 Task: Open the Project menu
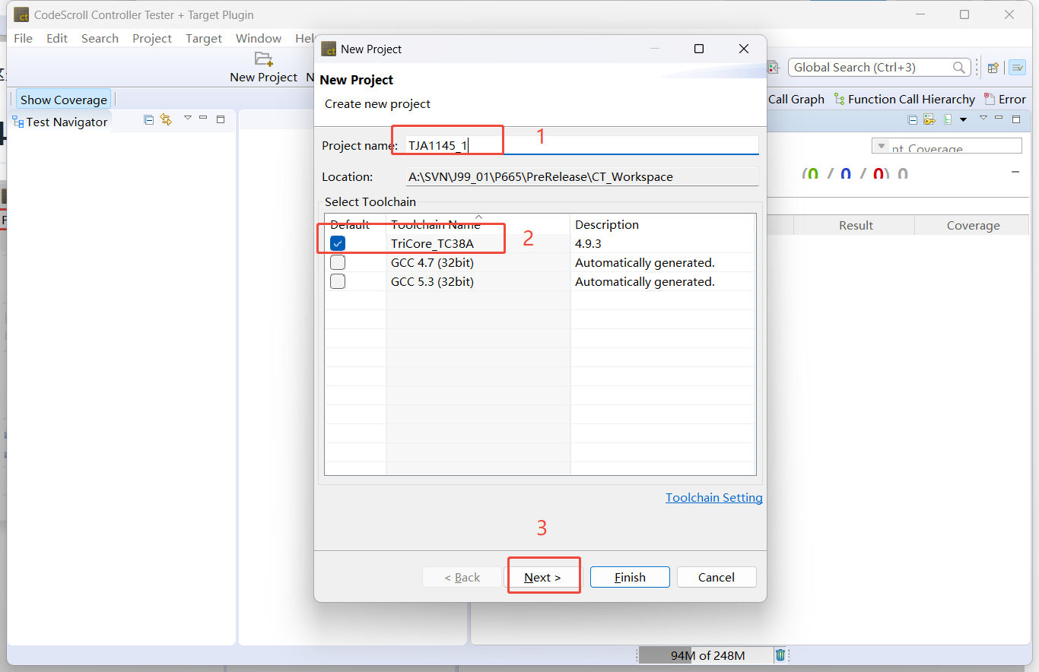pyautogui.click(x=151, y=38)
